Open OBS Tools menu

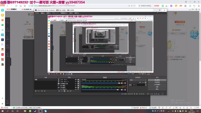(71, 13)
